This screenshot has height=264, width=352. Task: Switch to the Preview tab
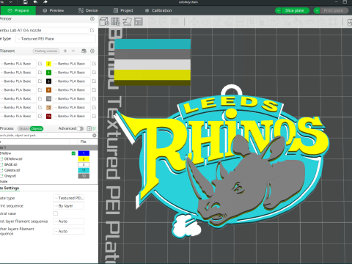[x=54, y=10]
